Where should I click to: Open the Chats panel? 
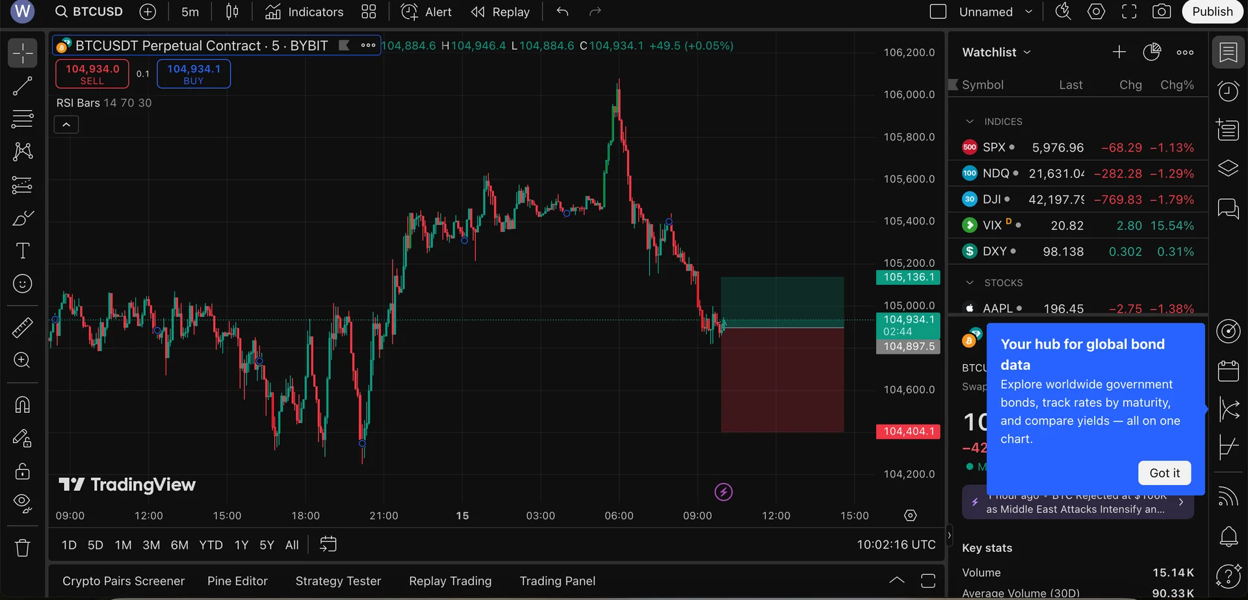tap(1228, 209)
